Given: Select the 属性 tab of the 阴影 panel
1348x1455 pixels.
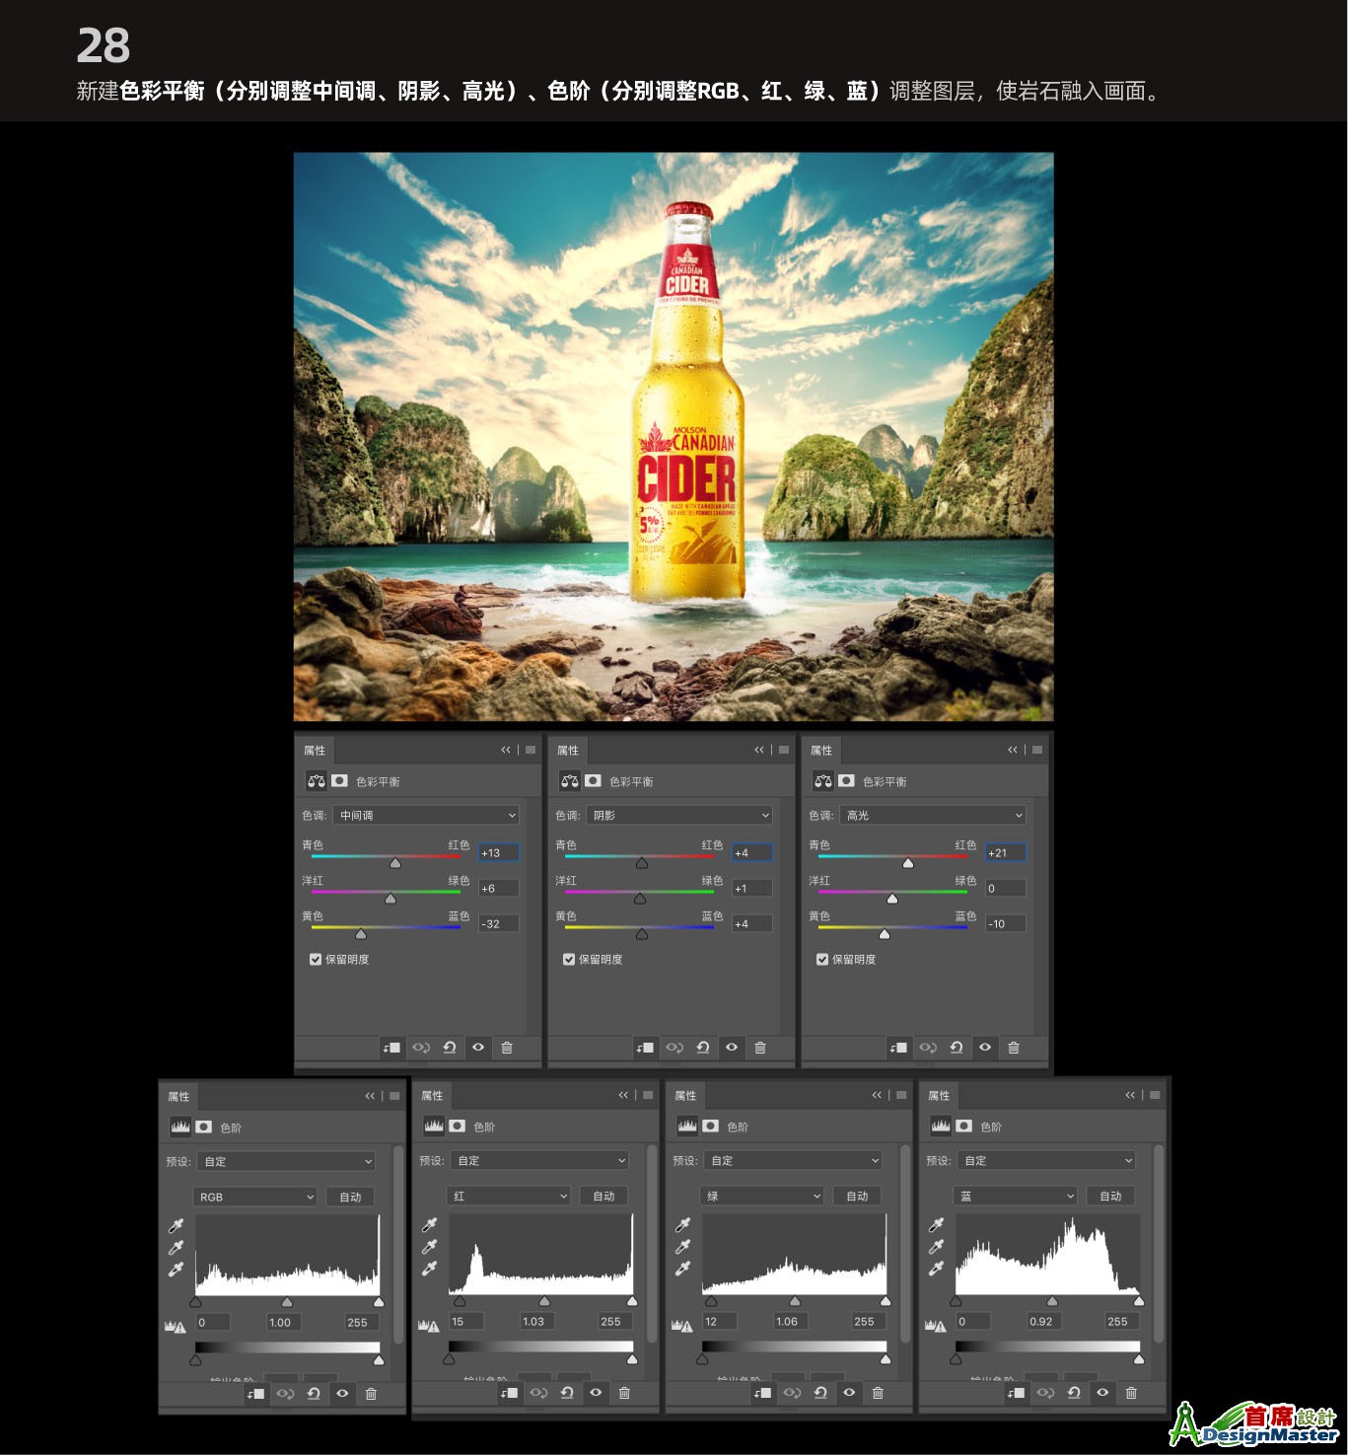Looking at the screenshot, I should [568, 751].
